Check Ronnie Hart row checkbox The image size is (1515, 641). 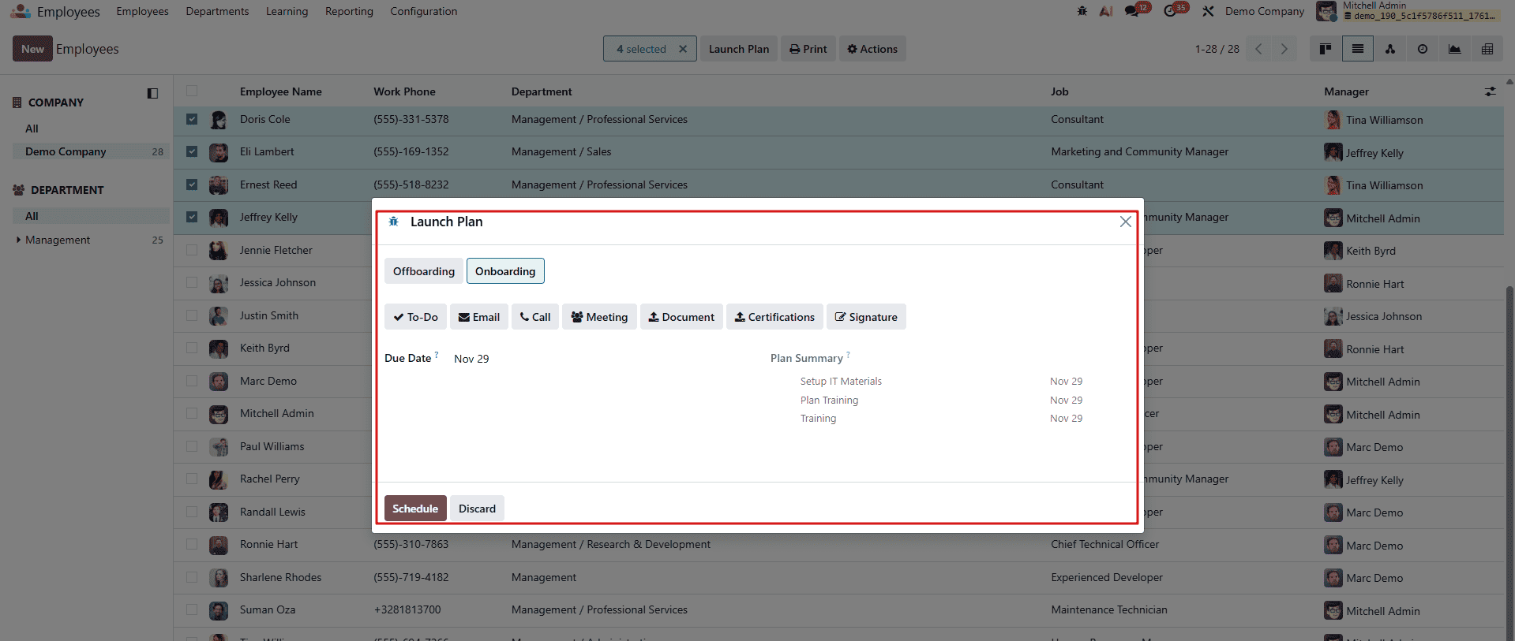[x=192, y=544]
